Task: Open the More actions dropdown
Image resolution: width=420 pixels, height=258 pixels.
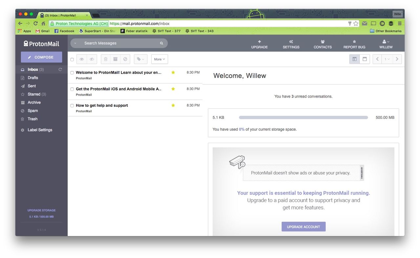Action: coord(159,59)
